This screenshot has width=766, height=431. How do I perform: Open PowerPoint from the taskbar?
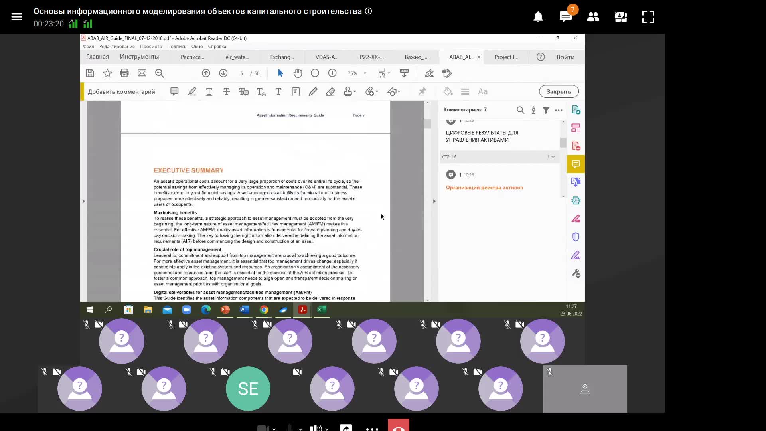[x=225, y=310]
